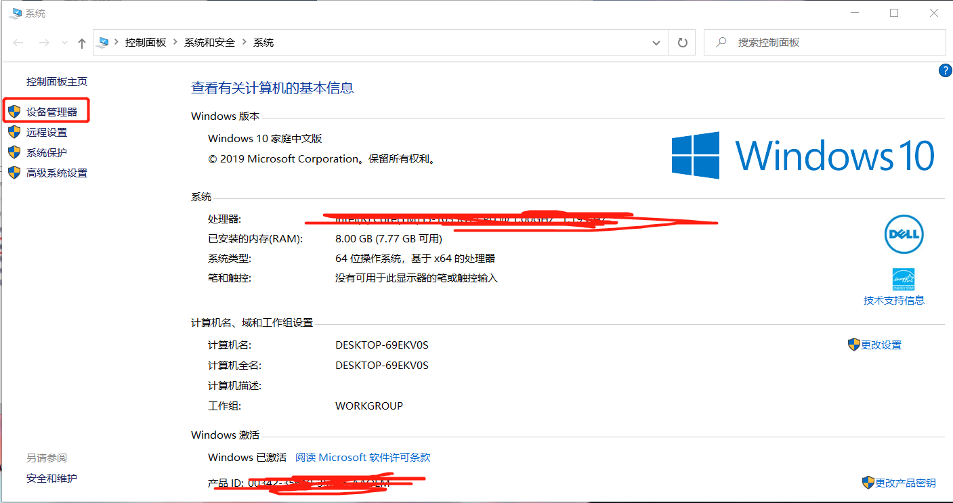This screenshot has height=503, width=953.
Task: Refresh the page with refresh button
Action: [682, 43]
